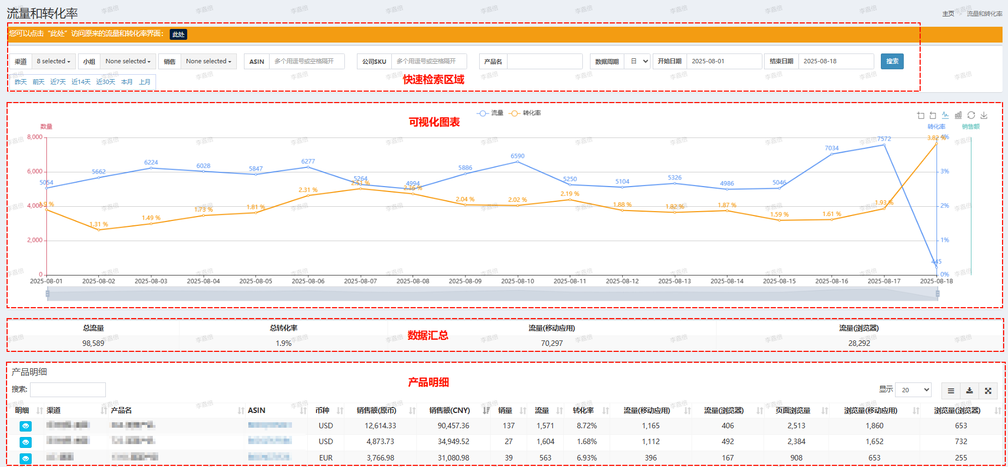
Task: Show details for first product row eye icon
Action: tap(26, 426)
